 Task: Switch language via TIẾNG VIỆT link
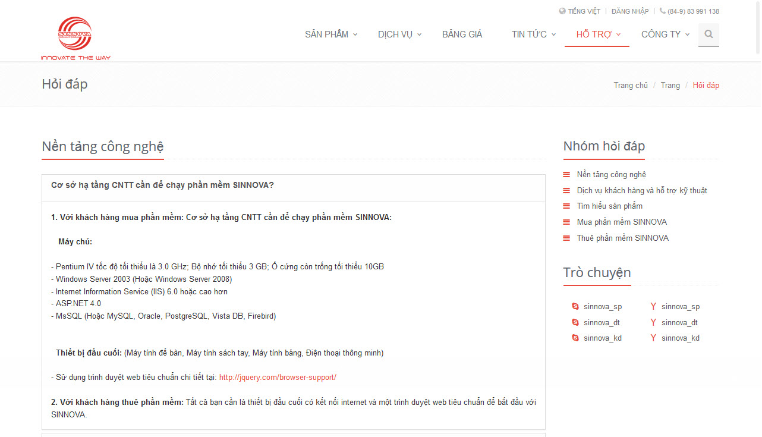click(x=584, y=11)
